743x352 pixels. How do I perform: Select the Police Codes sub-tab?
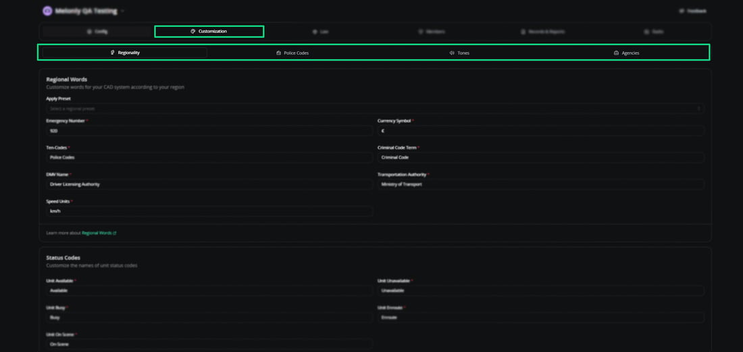coord(292,53)
